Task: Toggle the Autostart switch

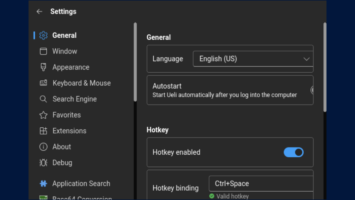Action: click(312, 90)
